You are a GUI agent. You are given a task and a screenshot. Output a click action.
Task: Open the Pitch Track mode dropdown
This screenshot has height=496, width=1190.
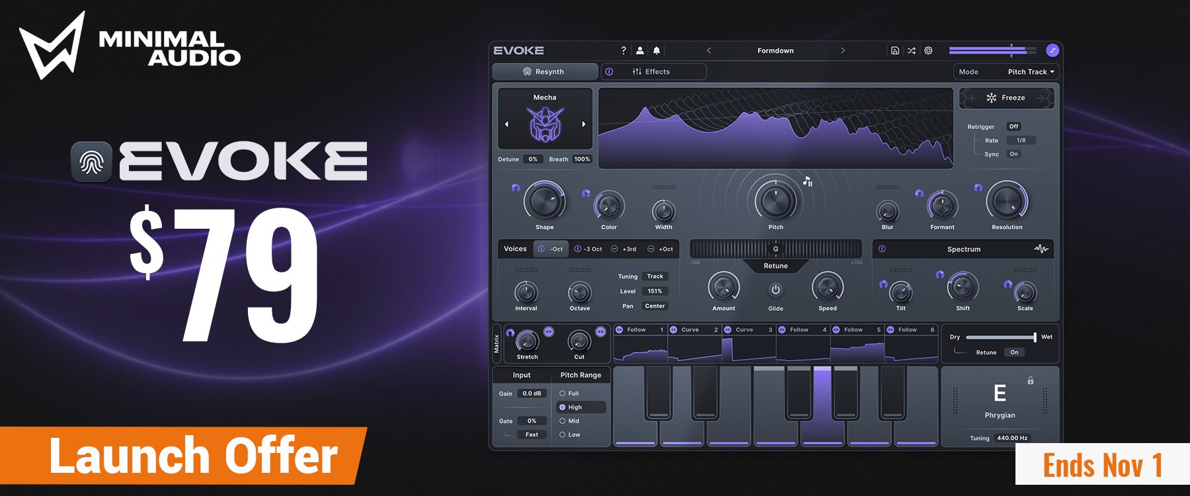coord(1031,71)
